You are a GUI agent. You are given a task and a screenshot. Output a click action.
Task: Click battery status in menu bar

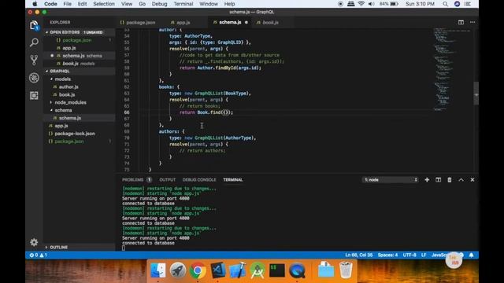pyautogui.click(x=389, y=4)
